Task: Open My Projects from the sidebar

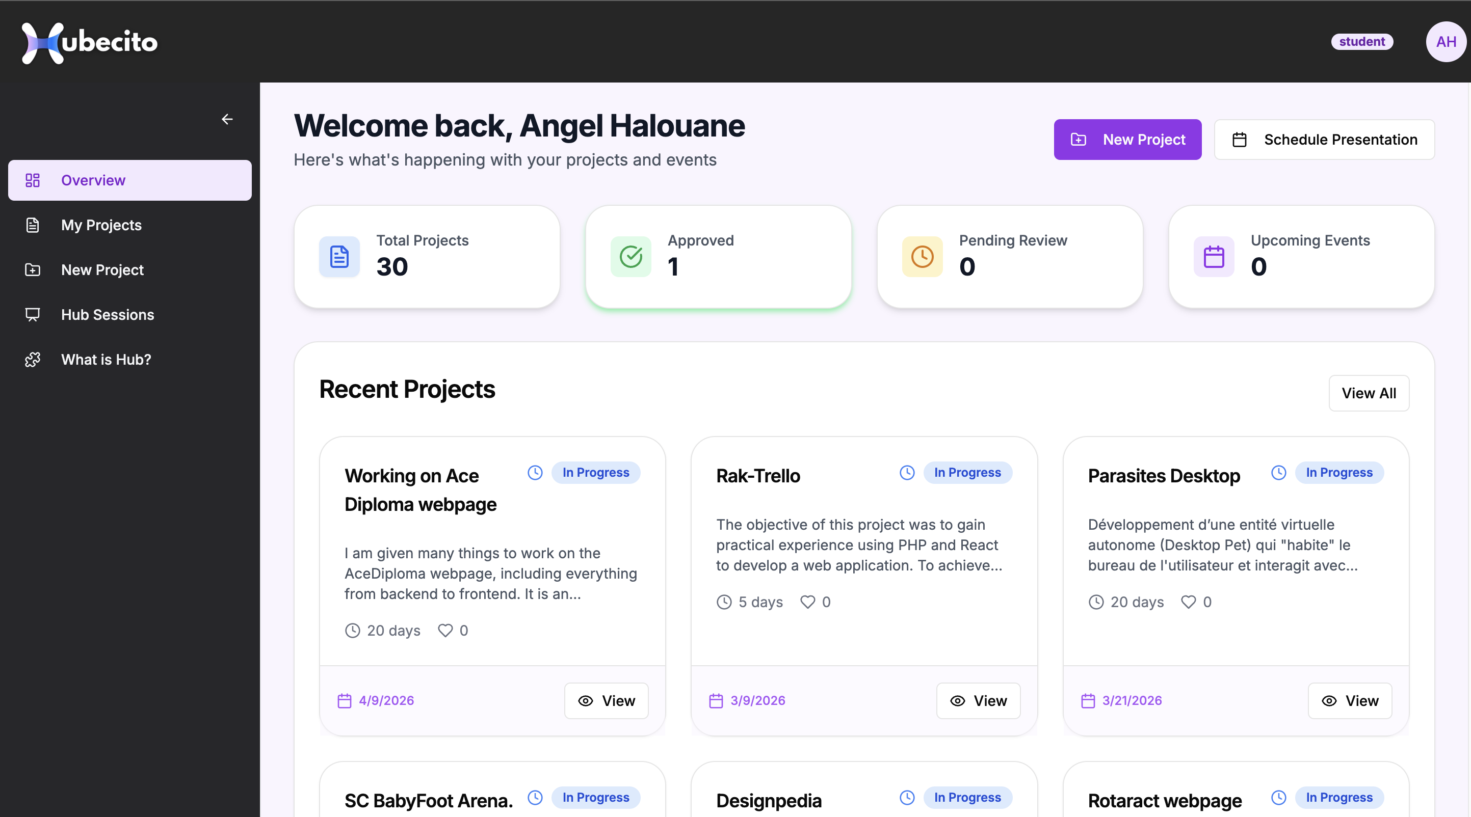Action: click(101, 225)
